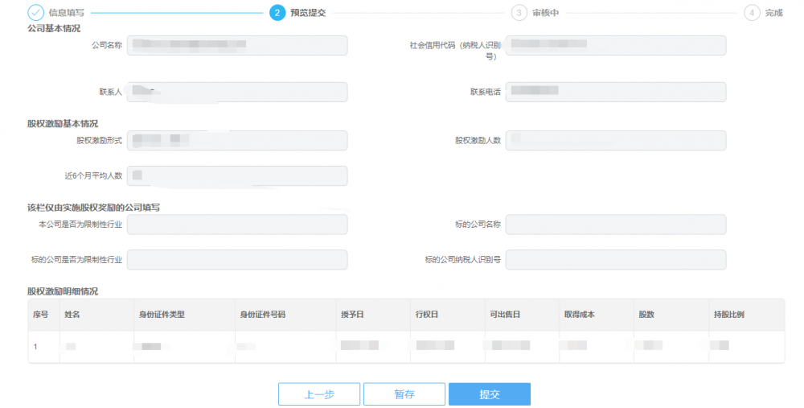This screenshot has height=408, width=804.
Task: Open the 股权激励形式 field
Action: [237, 141]
